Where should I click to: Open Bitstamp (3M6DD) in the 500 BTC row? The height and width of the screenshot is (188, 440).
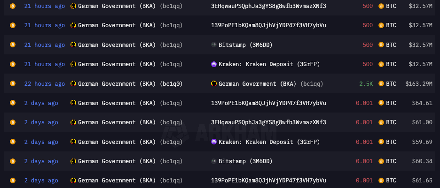pyautogui.click(x=245, y=45)
